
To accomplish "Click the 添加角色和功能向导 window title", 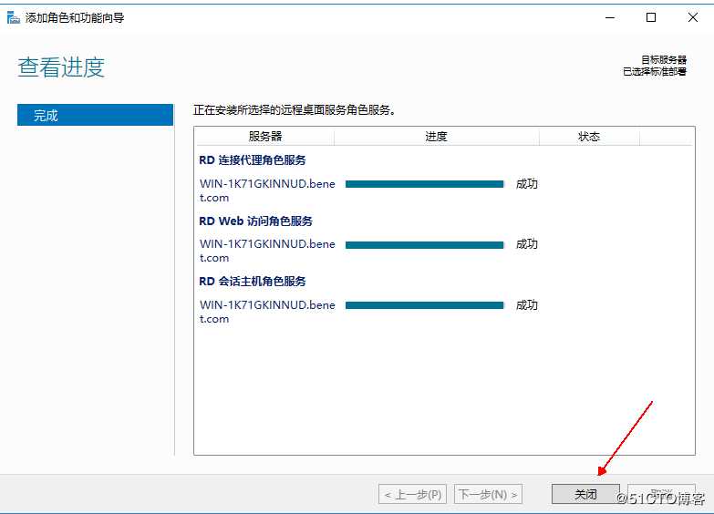I will point(75,17).
